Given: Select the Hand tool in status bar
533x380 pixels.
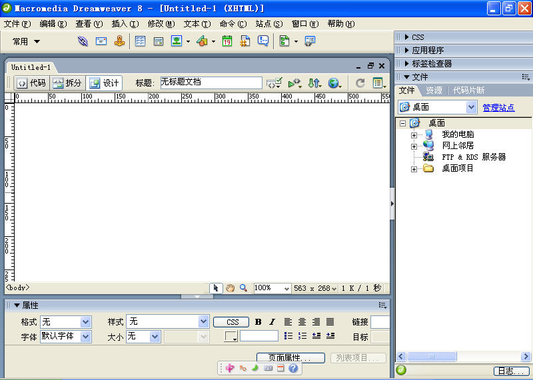Looking at the screenshot, I should 230,288.
